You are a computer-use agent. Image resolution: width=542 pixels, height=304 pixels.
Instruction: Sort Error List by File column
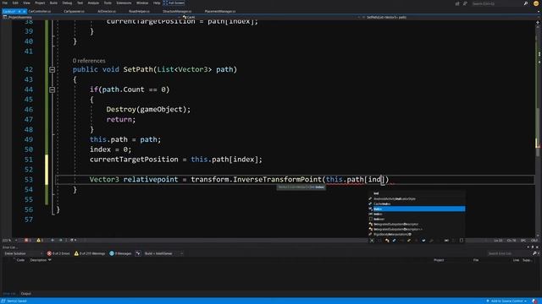pos(476,260)
